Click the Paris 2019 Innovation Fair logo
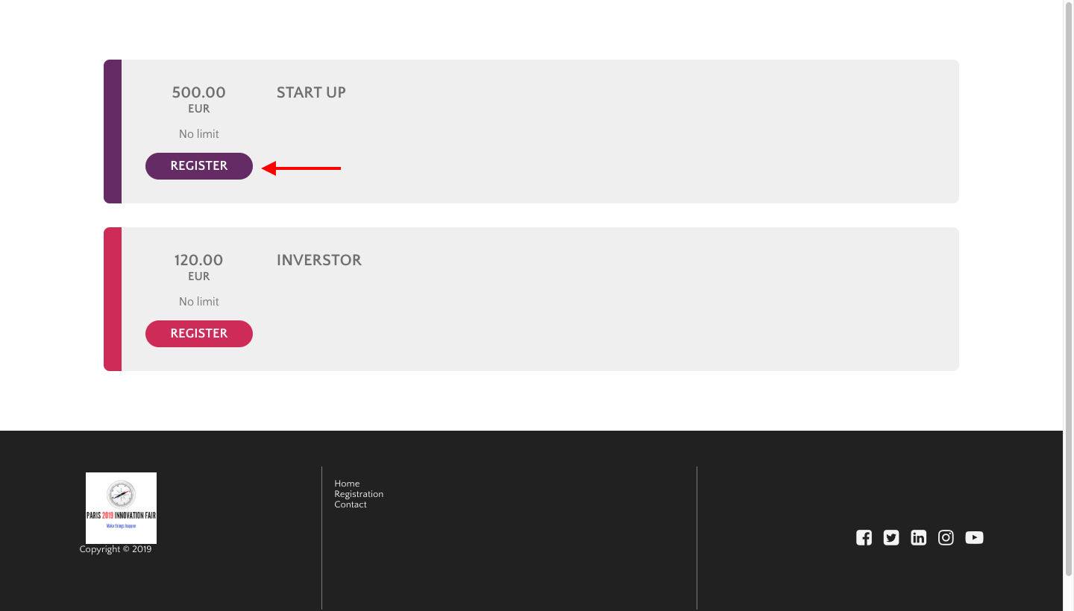Image resolution: width=1074 pixels, height=611 pixels. 121,507
